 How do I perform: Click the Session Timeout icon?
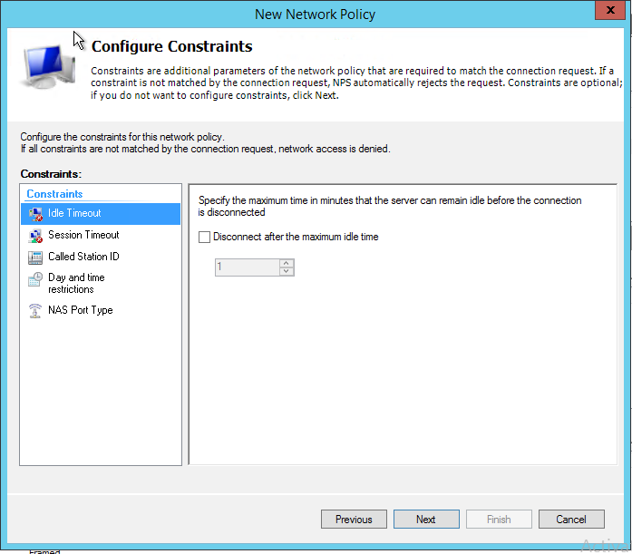point(35,236)
